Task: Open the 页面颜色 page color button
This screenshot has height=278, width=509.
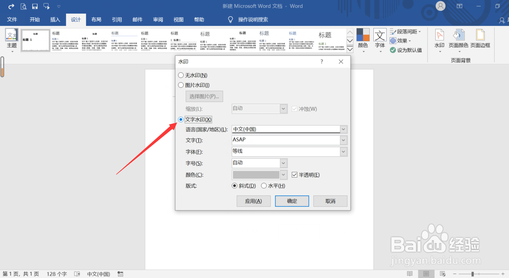Action: coord(458,41)
